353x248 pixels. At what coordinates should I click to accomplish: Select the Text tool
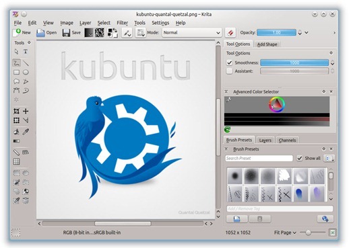(x=26, y=52)
